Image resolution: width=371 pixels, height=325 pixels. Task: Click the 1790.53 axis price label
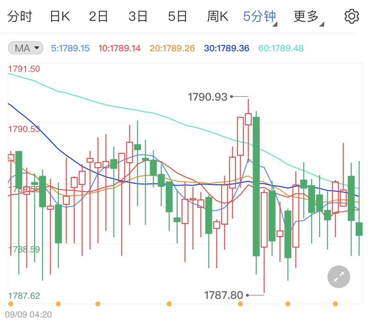24,129
